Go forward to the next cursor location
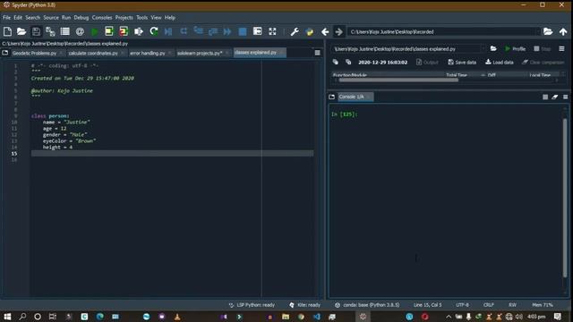This screenshot has width=573, height=322. coord(339,32)
